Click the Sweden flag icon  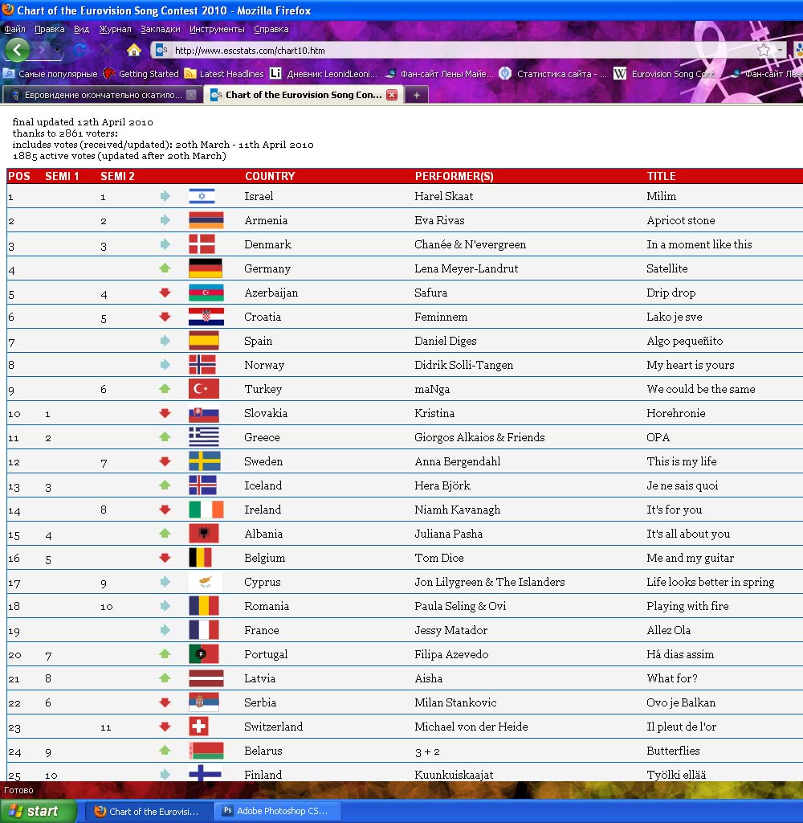coord(206,461)
